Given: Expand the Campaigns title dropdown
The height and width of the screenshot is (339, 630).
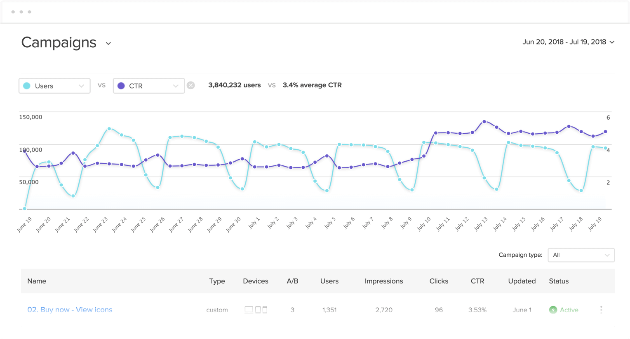Looking at the screenshot, I should 108,44.
